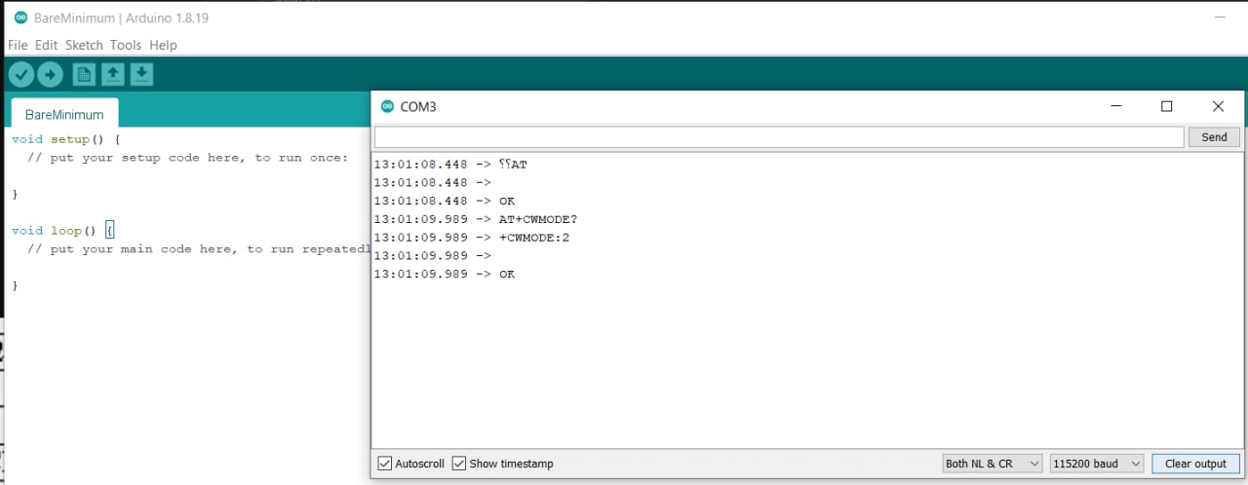
Task: Click the Send button in serial monitor
Action: (1214, 137)
